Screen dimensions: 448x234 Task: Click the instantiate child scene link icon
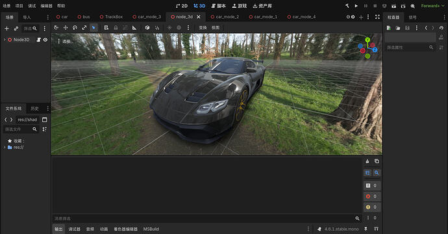click(x=16, y=29)
